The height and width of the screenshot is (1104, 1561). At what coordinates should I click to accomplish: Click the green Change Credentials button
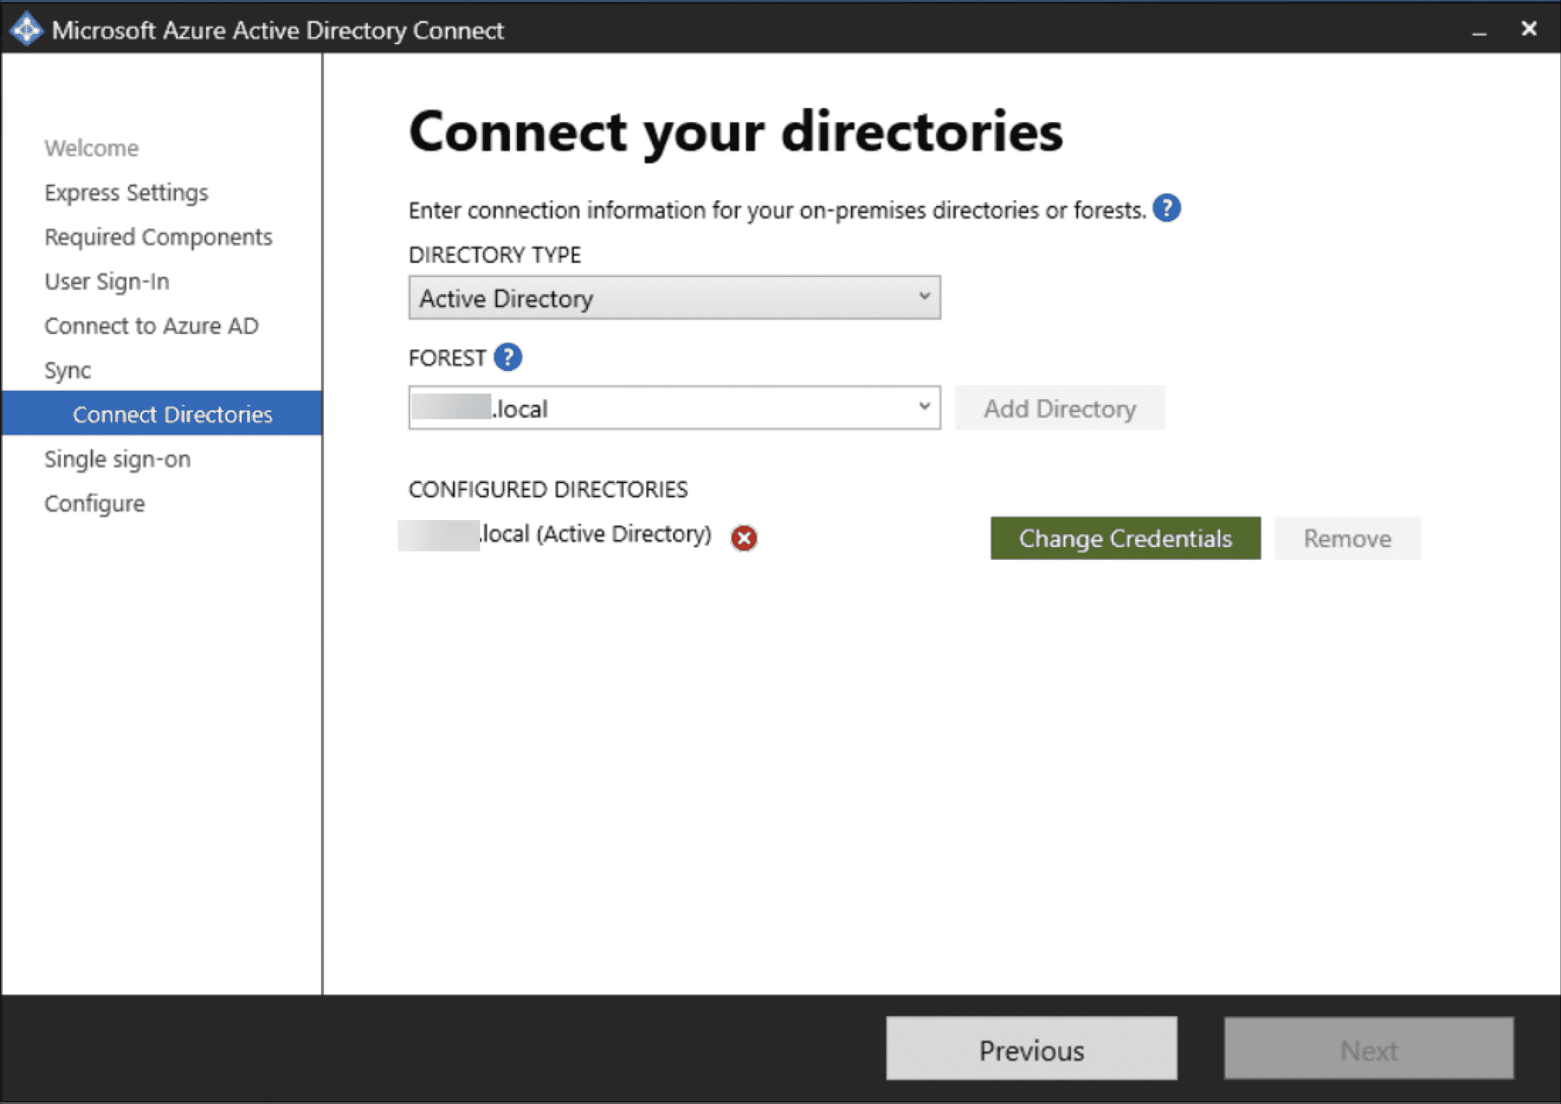1125,539
